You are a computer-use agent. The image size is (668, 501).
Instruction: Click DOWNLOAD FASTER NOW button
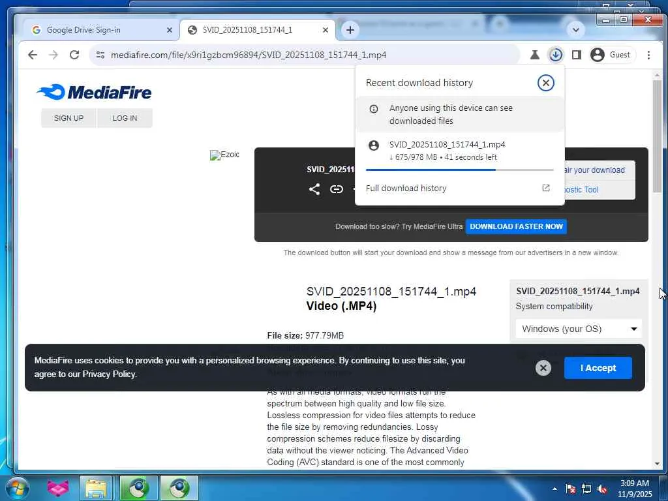click(x=517, y=226)
